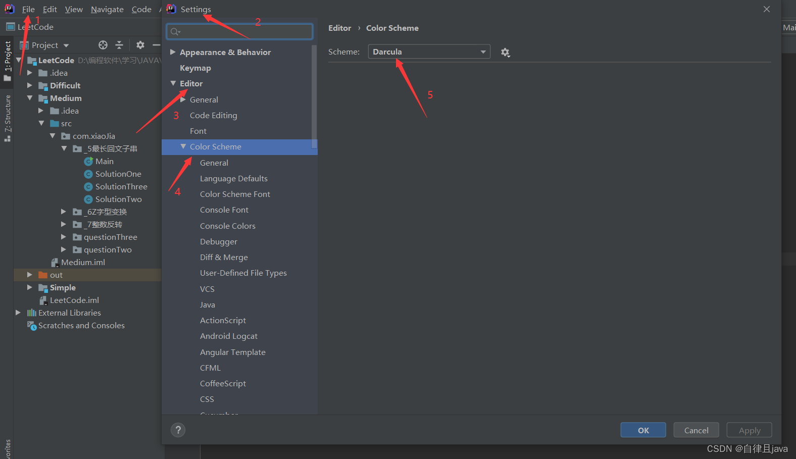Click the Apply button
796x459 pixels.
pos(749,430)
